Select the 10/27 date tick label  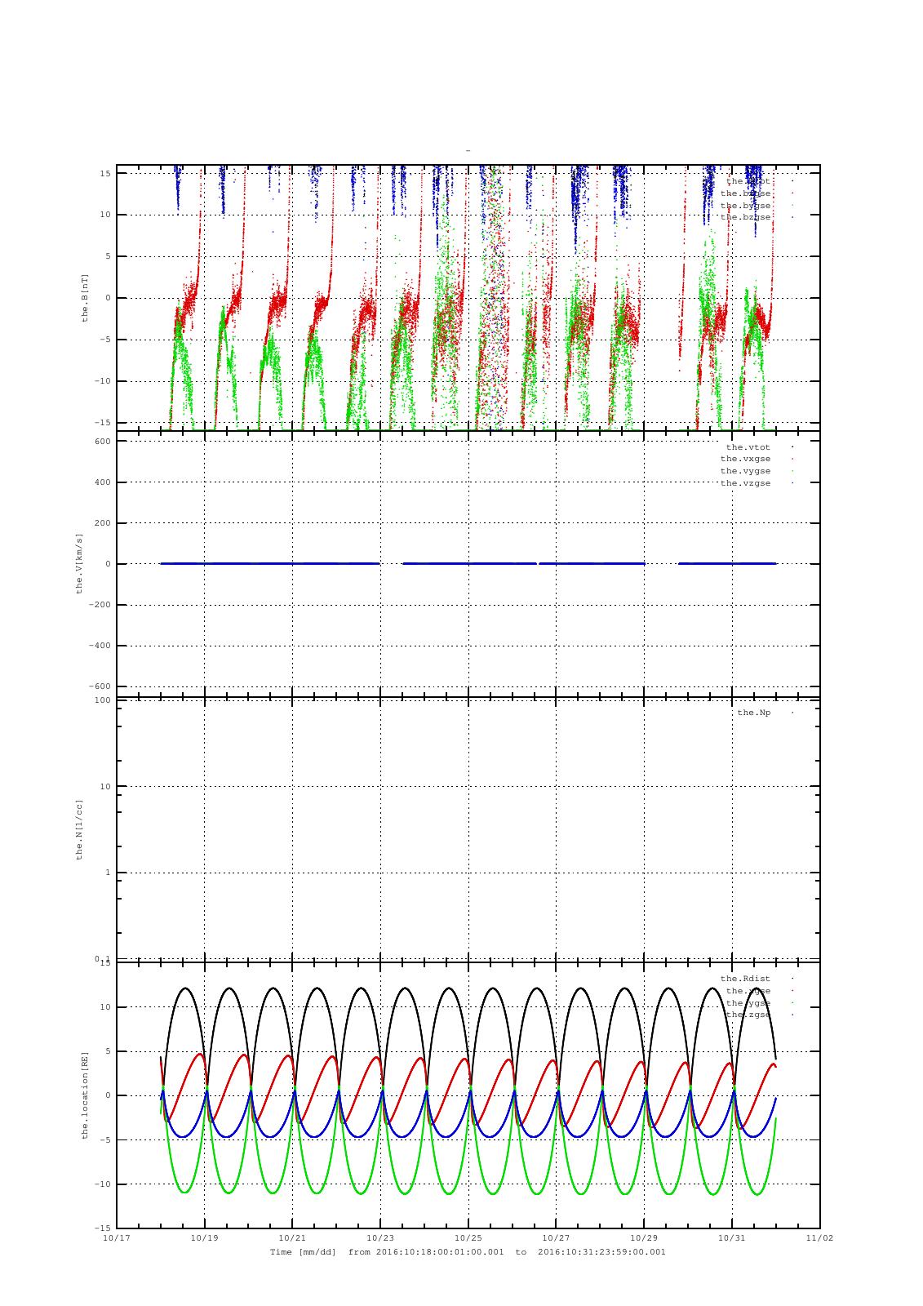(x=556, y=1237)
